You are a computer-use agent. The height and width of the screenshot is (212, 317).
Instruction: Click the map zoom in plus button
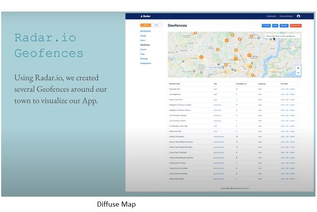[298, 68]
